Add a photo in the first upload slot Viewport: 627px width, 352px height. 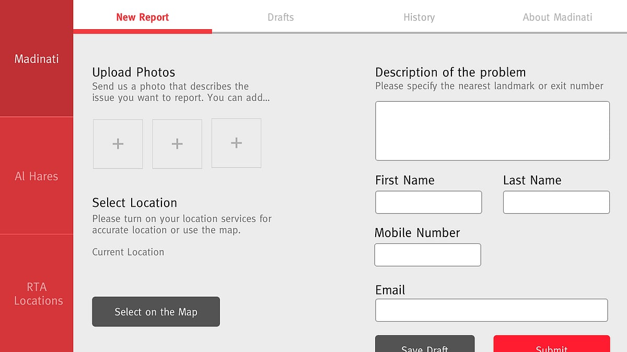pos(118,144)
